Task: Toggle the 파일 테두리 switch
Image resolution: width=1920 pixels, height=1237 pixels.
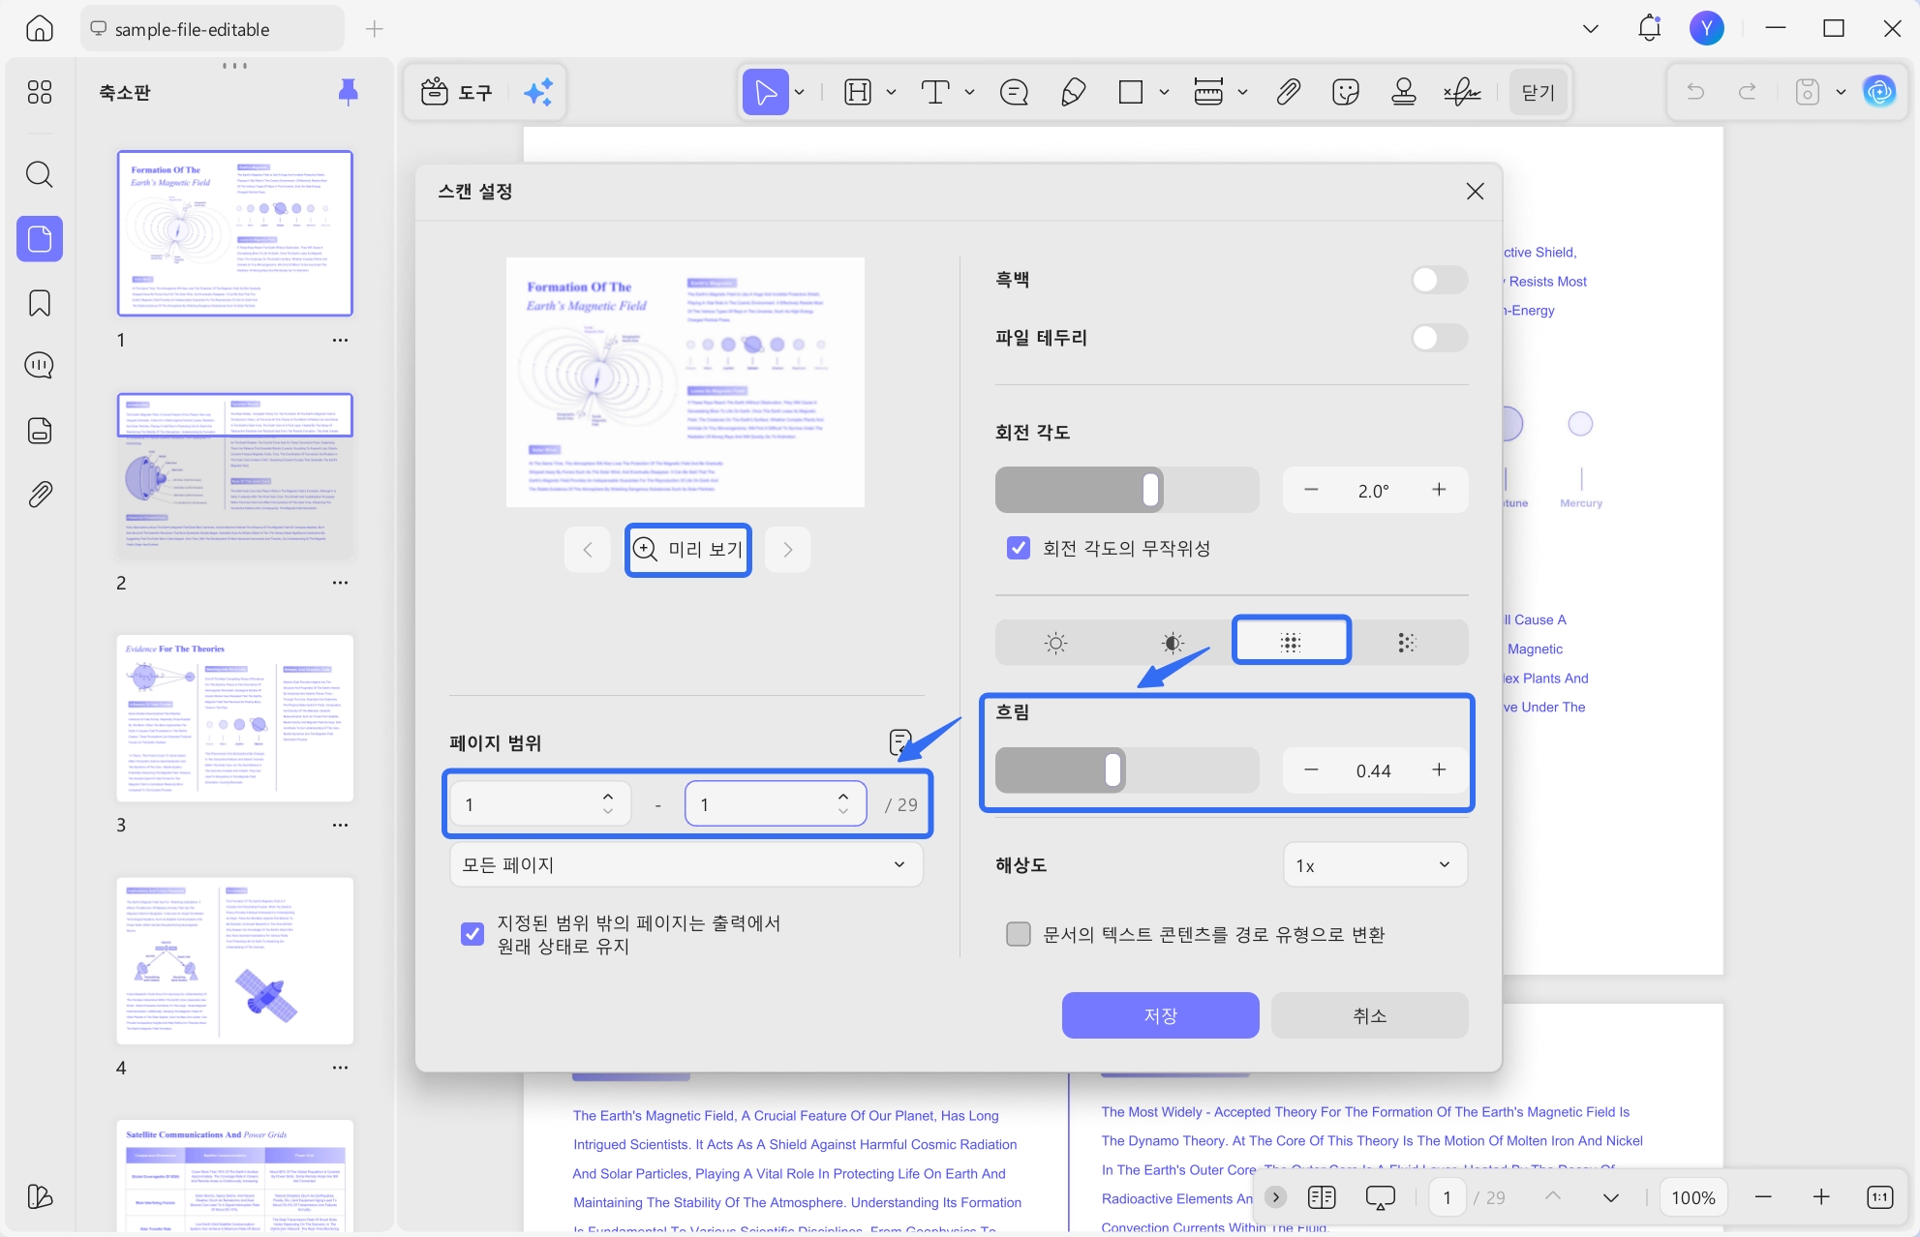Action: (x=1440, y=338)
